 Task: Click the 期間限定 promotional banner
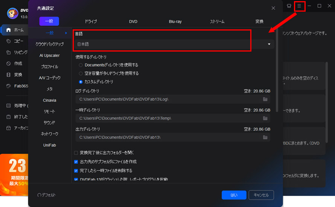[x=14, y=175]
